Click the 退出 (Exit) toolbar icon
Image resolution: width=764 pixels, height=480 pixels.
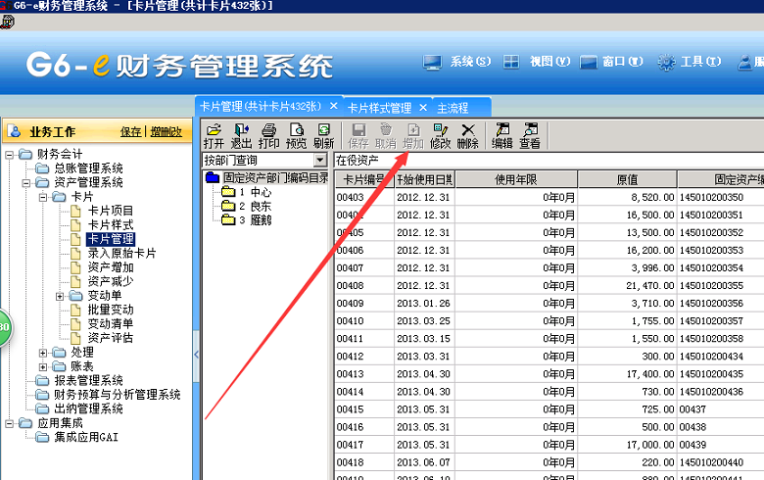pyautogui.click(x=241, y=135)
